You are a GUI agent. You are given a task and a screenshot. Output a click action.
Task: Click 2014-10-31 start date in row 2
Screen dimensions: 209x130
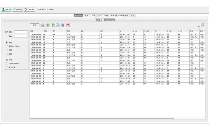click(x=125, y=84)
